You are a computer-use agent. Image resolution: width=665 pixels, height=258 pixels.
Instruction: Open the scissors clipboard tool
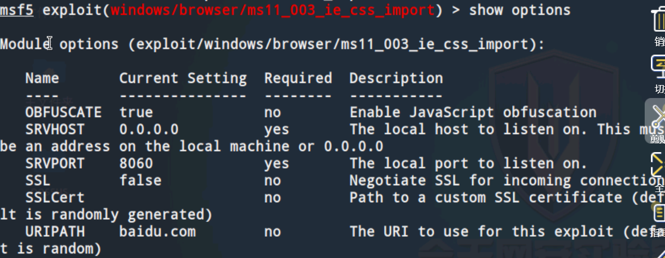click(658, 116)
